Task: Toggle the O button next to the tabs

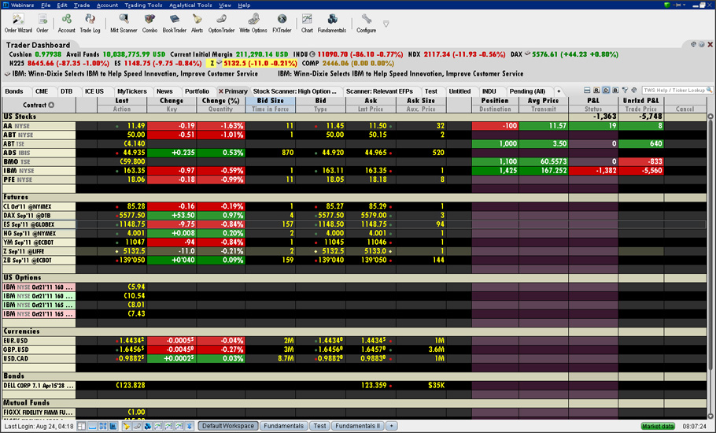Action: click(x=606, y=91)
